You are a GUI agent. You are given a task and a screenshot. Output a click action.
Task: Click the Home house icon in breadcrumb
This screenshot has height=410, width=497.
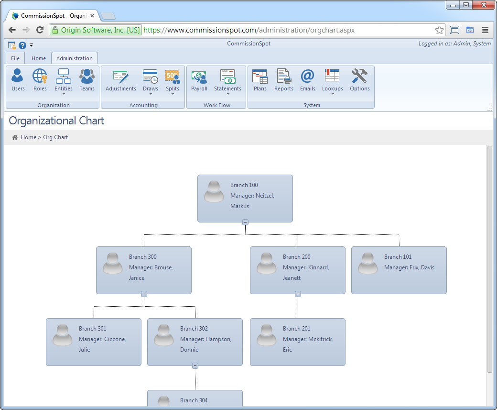point(15,137)
